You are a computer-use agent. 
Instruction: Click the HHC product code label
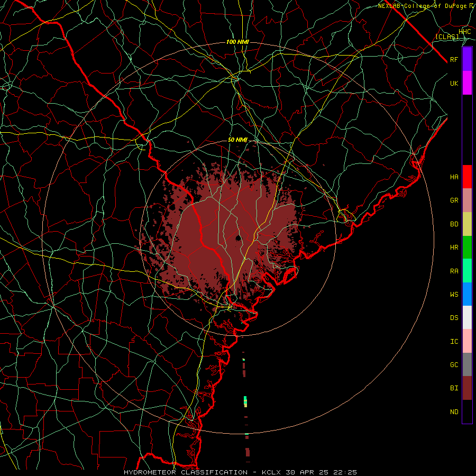click(465, 32)
